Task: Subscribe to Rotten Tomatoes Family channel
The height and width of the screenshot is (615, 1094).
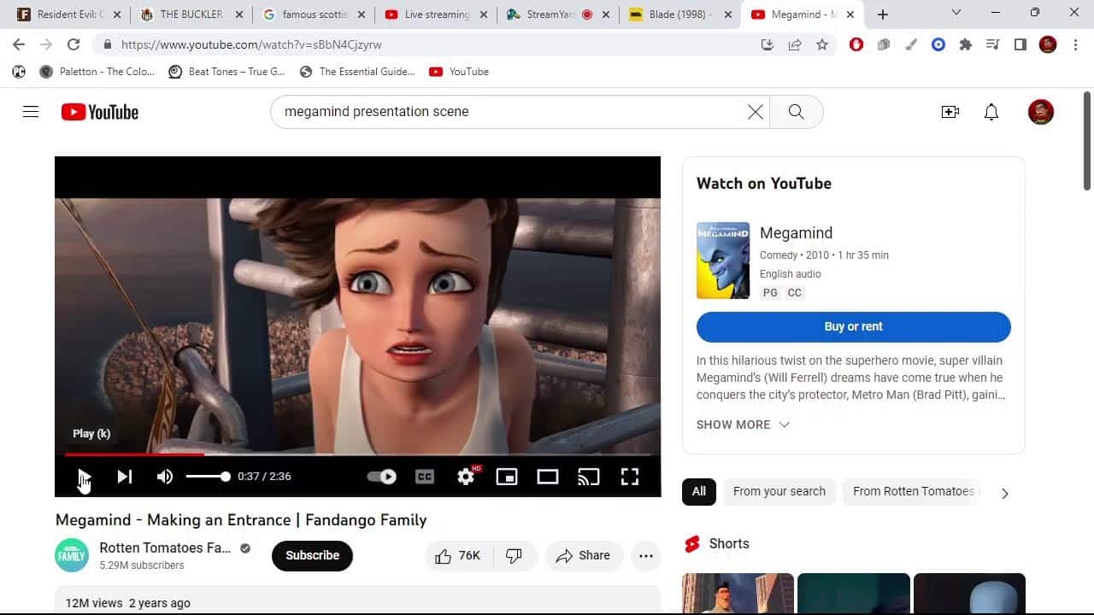Action: pos(312,555)
